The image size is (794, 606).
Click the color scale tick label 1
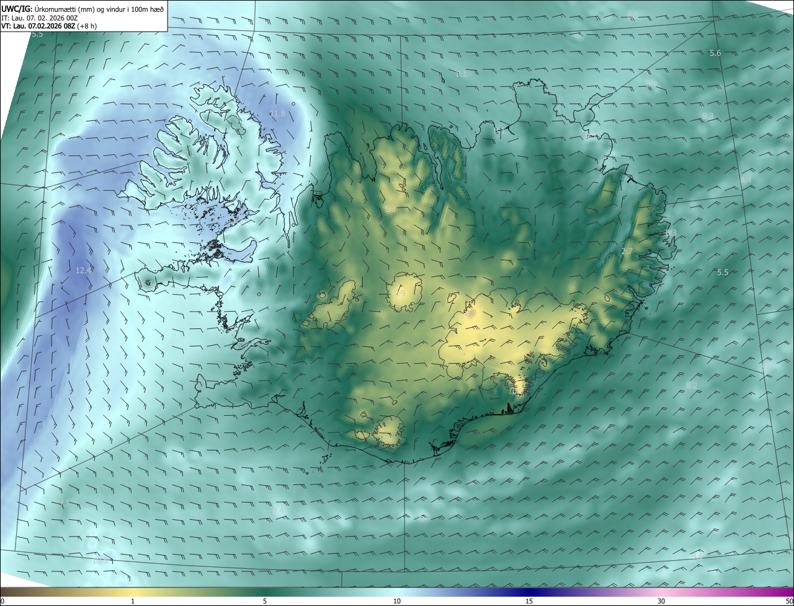133,601
